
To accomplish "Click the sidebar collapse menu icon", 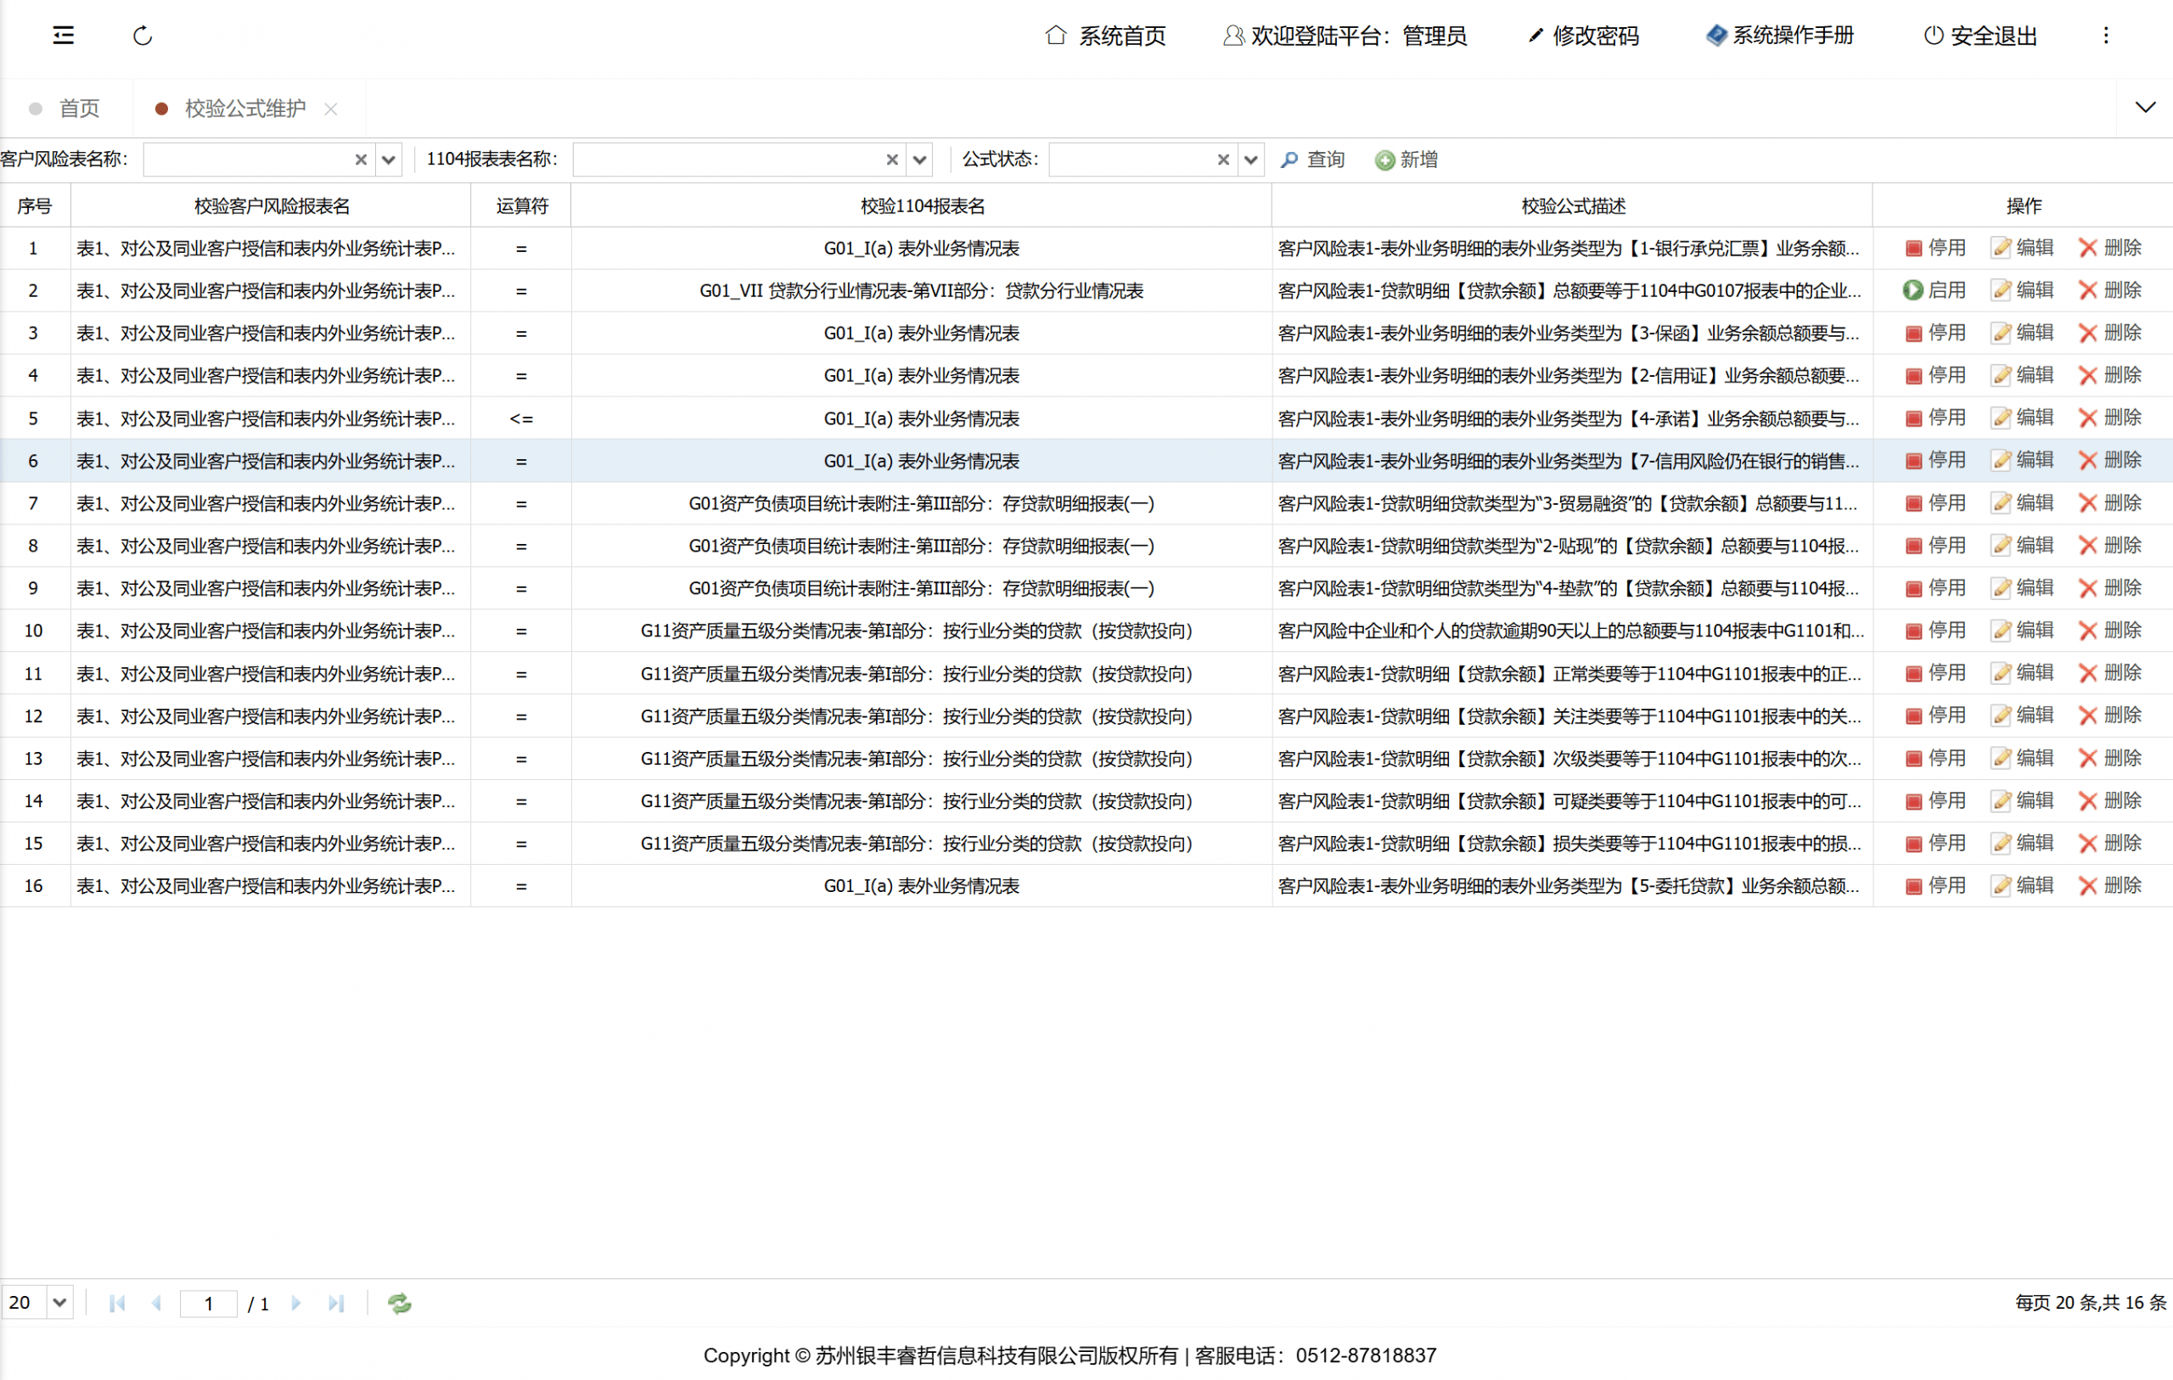I will coord(63,35).
